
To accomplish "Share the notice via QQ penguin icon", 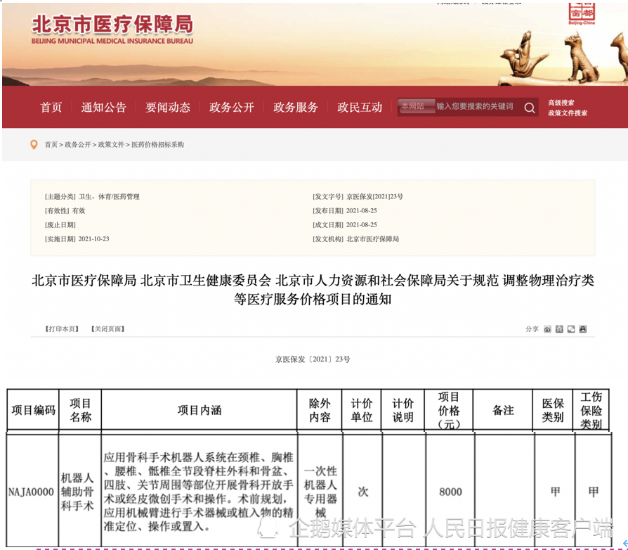I will pos(583,329).
